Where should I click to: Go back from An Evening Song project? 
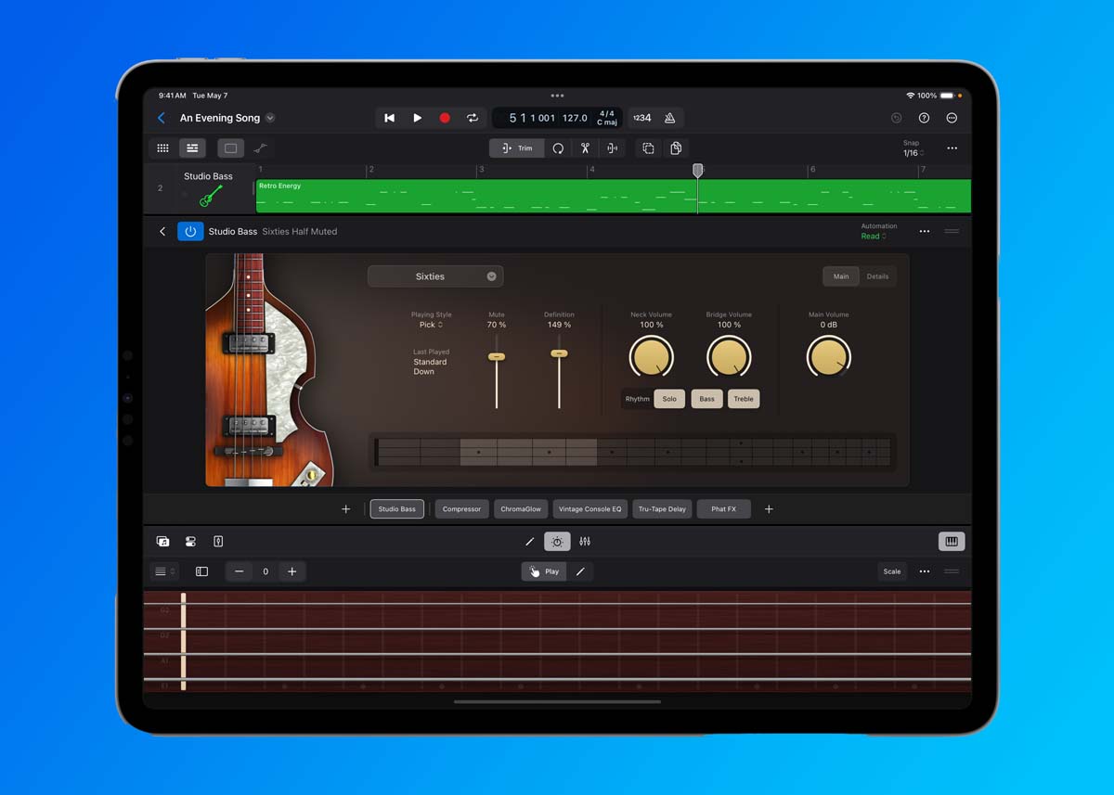(162, 118)
